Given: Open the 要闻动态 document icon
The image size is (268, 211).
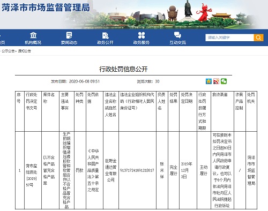Looking at the screenshot, I should [x=69, y=35].
